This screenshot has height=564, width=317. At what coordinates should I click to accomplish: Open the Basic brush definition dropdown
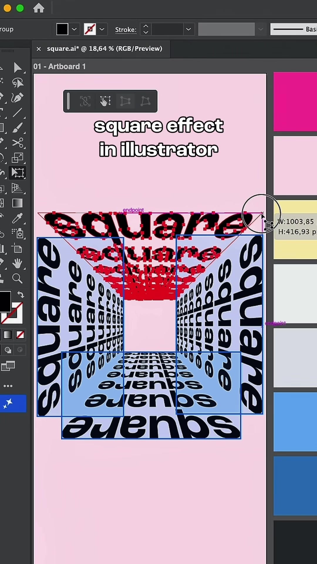pos(294,29)
